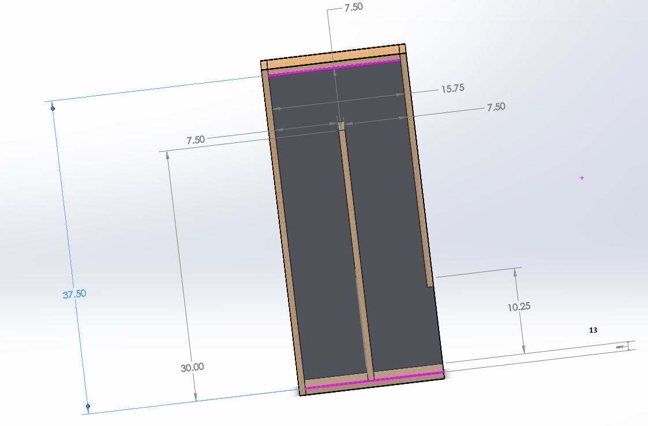This screenshot has height=426, width=648.
Task: Select the 15.75 width dimension value
Action: click(453, 88)
